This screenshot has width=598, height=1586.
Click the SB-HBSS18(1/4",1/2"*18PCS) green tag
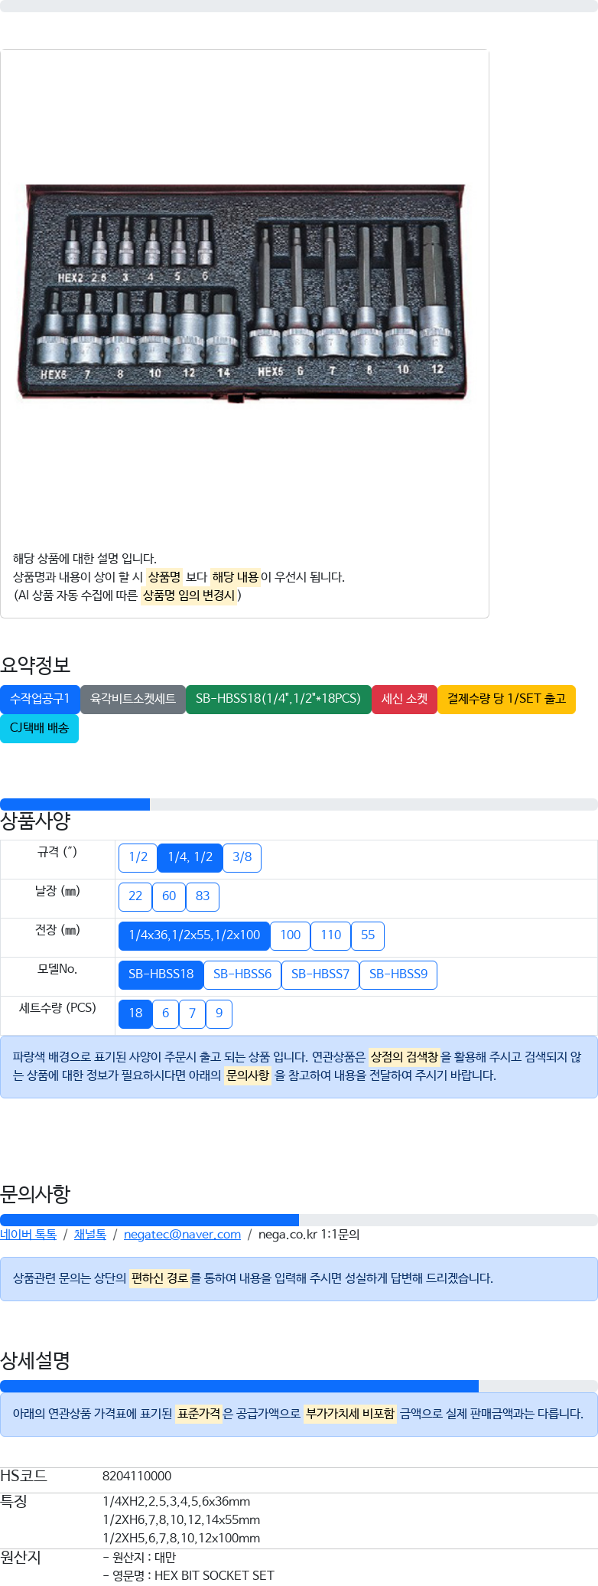click(278, 699)
